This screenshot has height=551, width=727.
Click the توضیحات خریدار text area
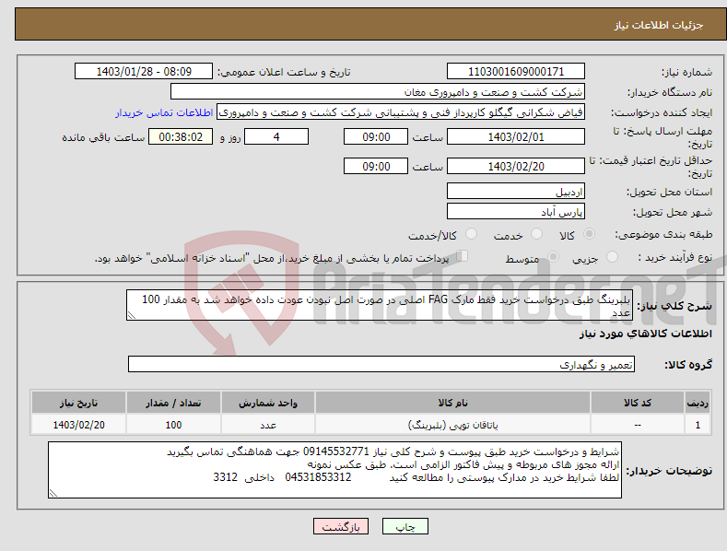pos(334,470)
